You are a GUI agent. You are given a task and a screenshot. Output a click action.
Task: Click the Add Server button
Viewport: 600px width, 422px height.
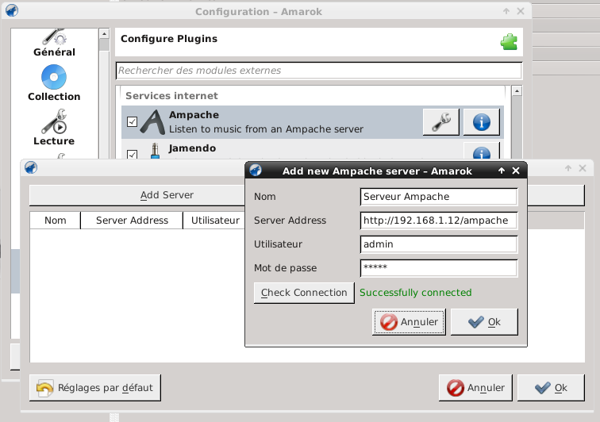[137, 195]
